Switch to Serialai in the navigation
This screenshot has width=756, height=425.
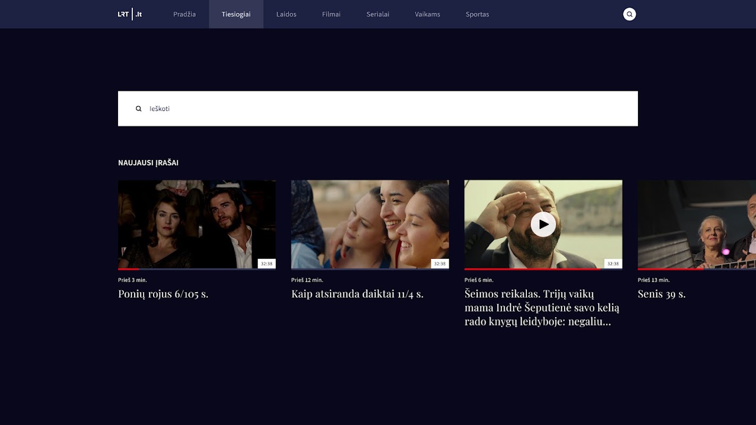click(x=377, y=14)
